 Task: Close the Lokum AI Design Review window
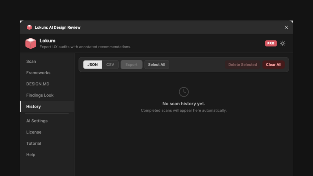point(286,27)
